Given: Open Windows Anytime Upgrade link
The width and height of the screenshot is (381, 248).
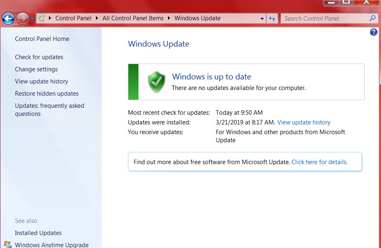Looking at the screenshot, I should coord(52,245).
